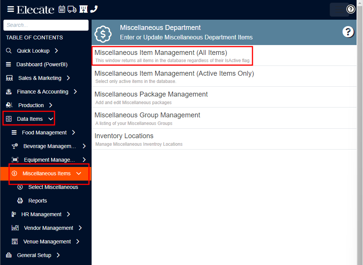This screenshot has width=363, height=265.
Task: Expand Food Management chevron
Action: pyautogui.click(x=73, y=132)
